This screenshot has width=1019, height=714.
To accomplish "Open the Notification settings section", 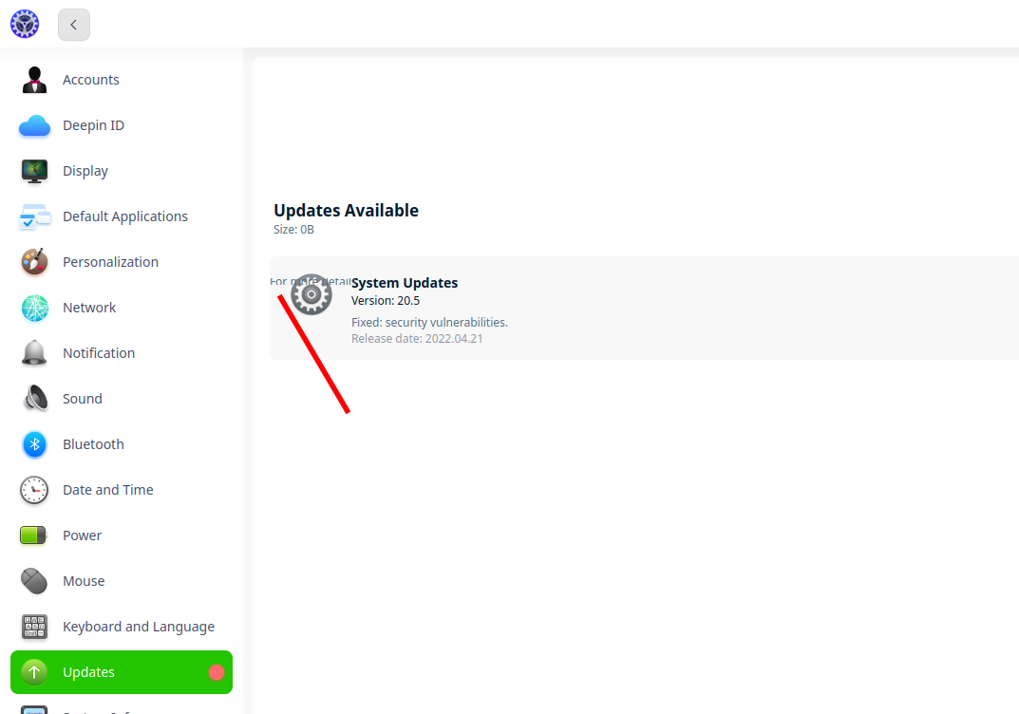I will tap(99, 352).
